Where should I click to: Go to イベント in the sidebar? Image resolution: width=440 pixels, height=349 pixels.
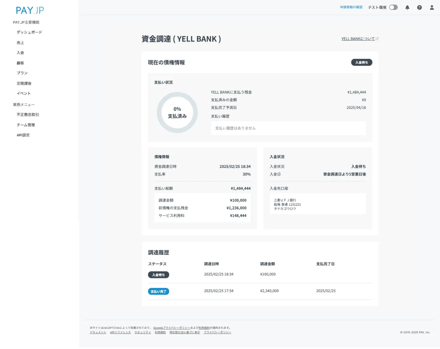[24, 93]
